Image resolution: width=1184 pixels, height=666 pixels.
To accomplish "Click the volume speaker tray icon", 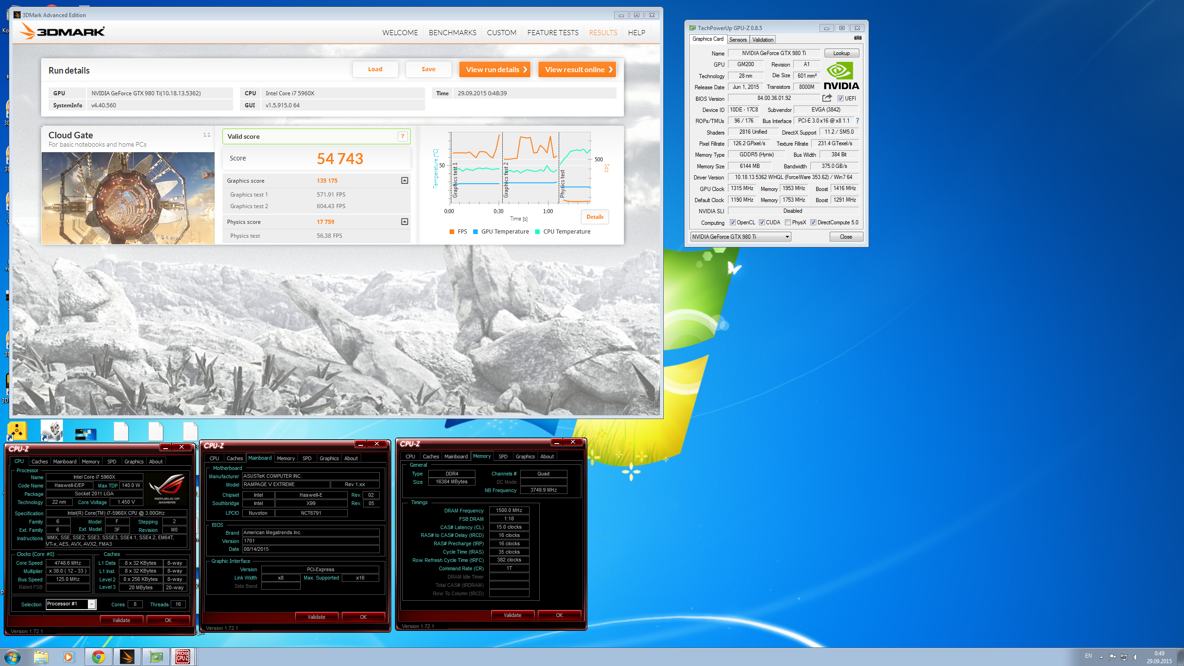I will click(1135, 657).
